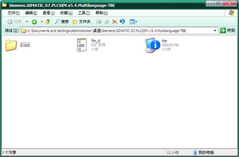This screenshot has width=239, height=157.
Task: Click the folder icon in address bar
Action: click(24, 31)
